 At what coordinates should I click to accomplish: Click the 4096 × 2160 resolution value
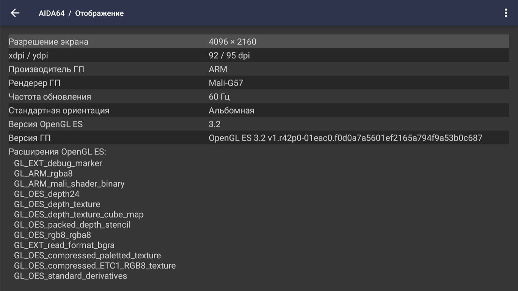click(232, 42)
